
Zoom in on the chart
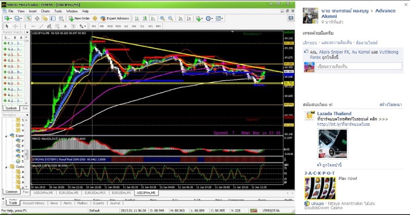click(162, 19)
